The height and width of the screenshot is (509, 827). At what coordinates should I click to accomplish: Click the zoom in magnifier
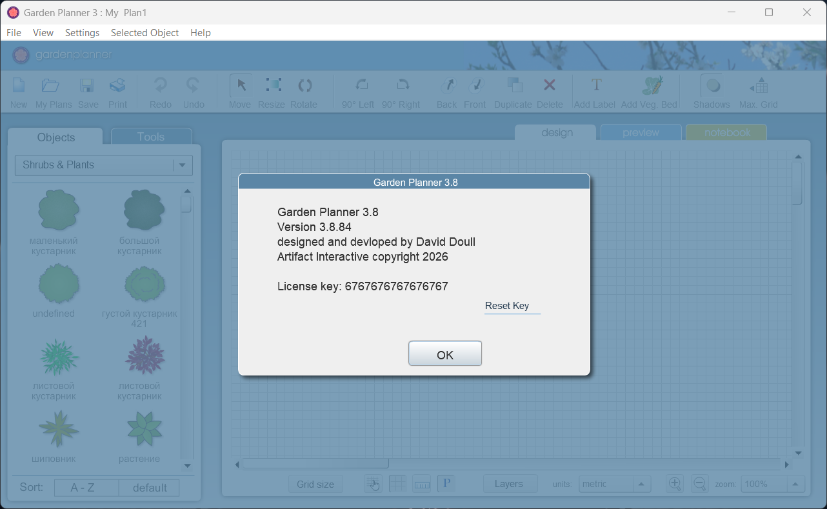[x=675, y=484]
